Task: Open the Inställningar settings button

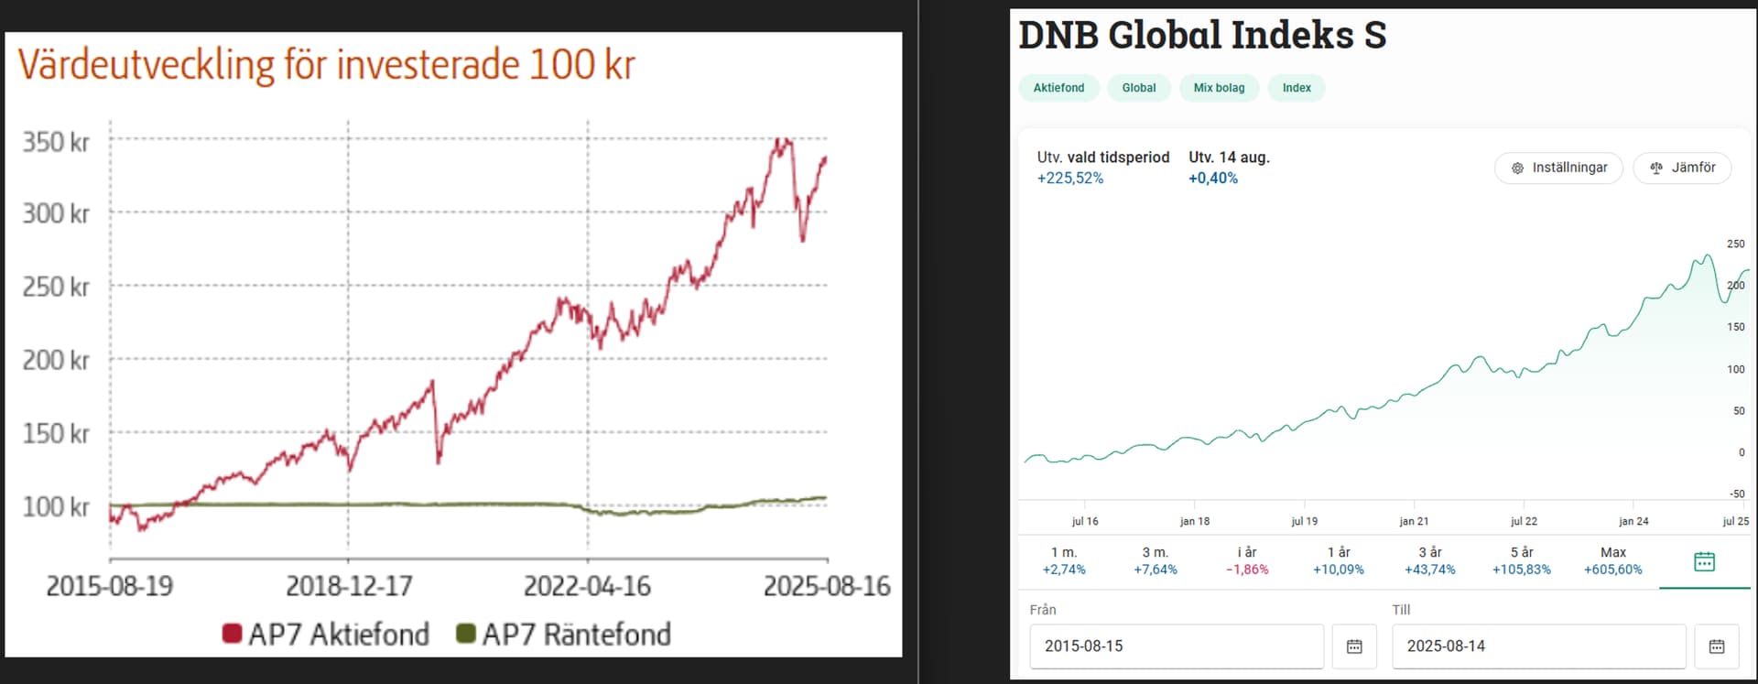Action: point(1558,168)
